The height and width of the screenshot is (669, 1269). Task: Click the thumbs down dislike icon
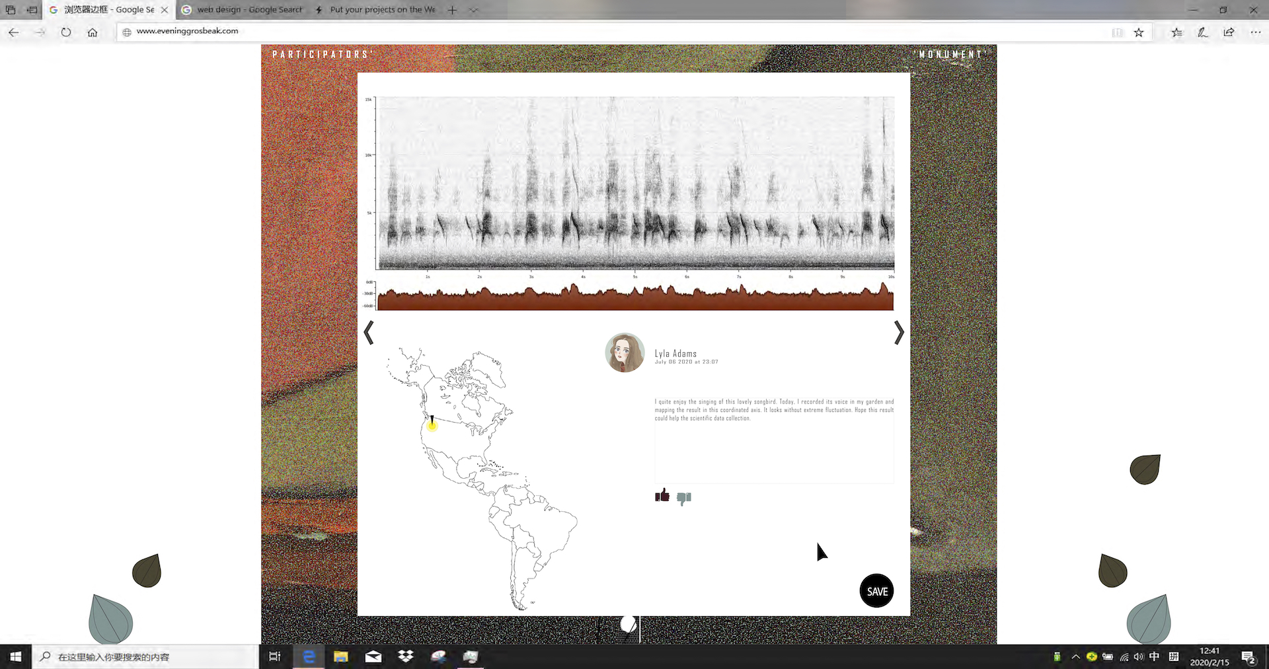tap(684, 499)
